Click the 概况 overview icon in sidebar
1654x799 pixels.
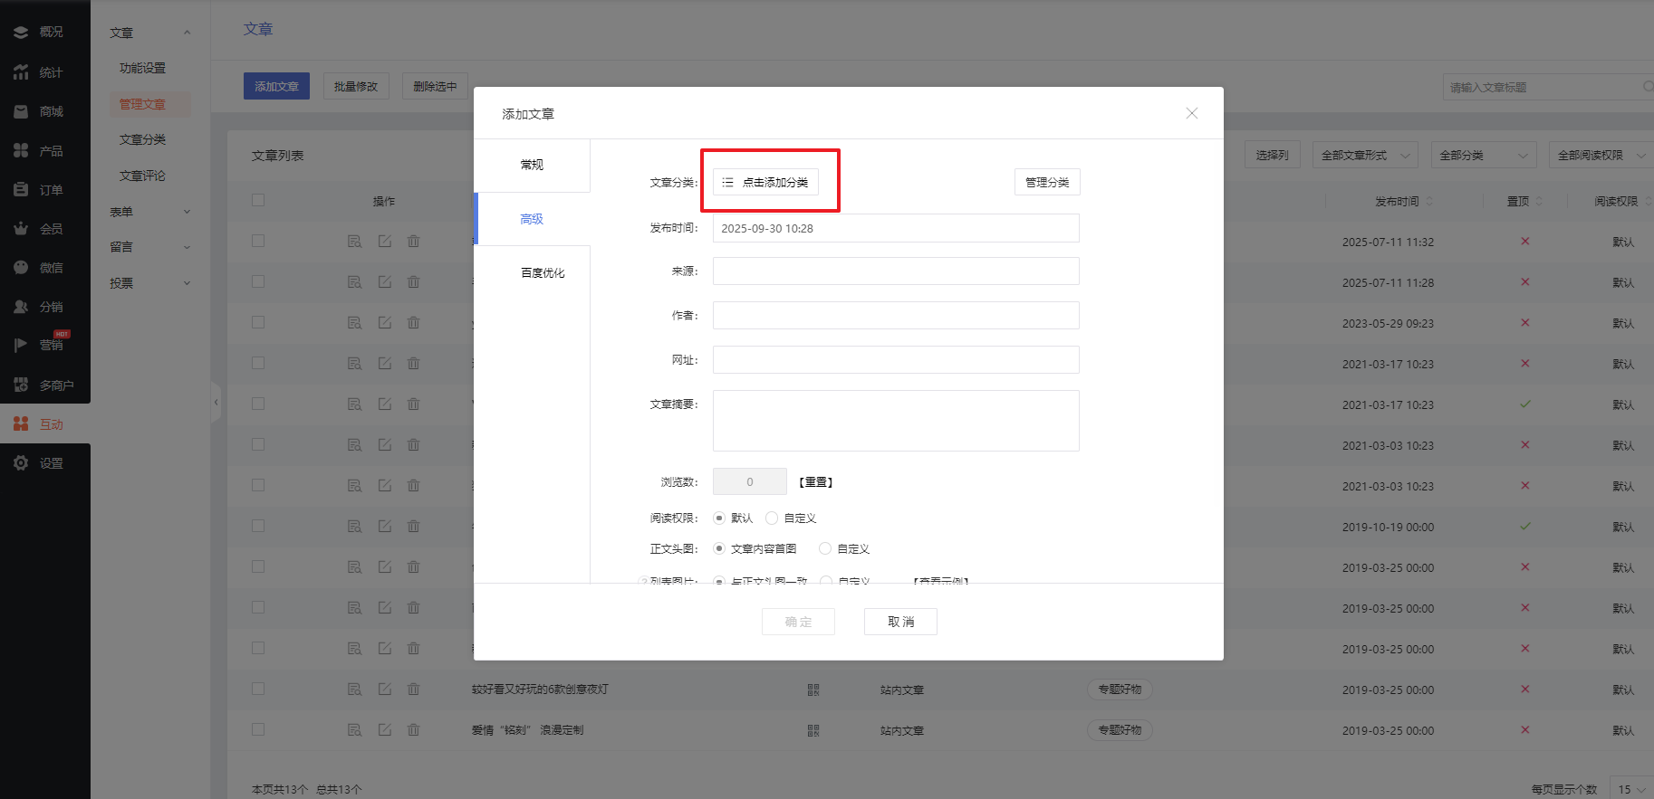pos(21,32)
